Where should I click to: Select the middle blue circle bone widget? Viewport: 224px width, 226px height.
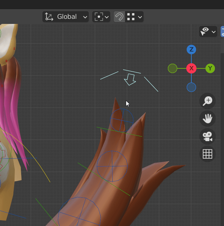112,166
